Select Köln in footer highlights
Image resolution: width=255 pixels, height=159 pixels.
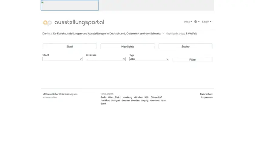point(147,98)
